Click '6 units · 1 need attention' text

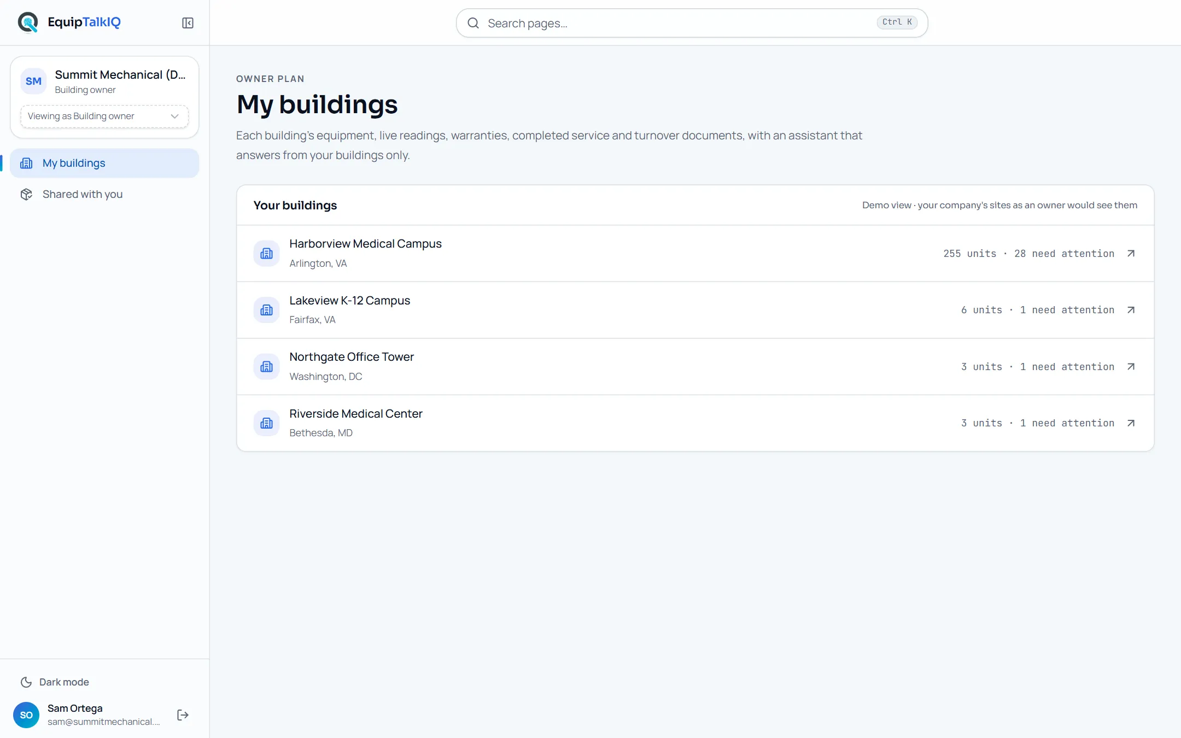point(1037,310)
